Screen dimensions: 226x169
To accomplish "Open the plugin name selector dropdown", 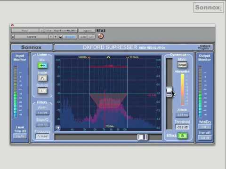I will coord(61,31).
